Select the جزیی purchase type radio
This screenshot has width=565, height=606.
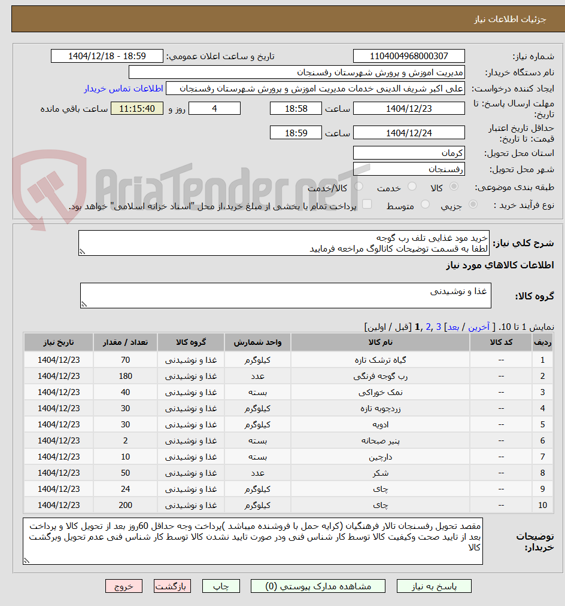tap(473, 204)
